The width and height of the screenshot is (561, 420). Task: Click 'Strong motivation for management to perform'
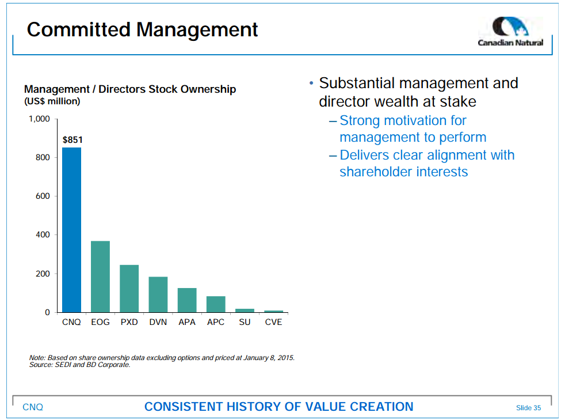point(413,128)
